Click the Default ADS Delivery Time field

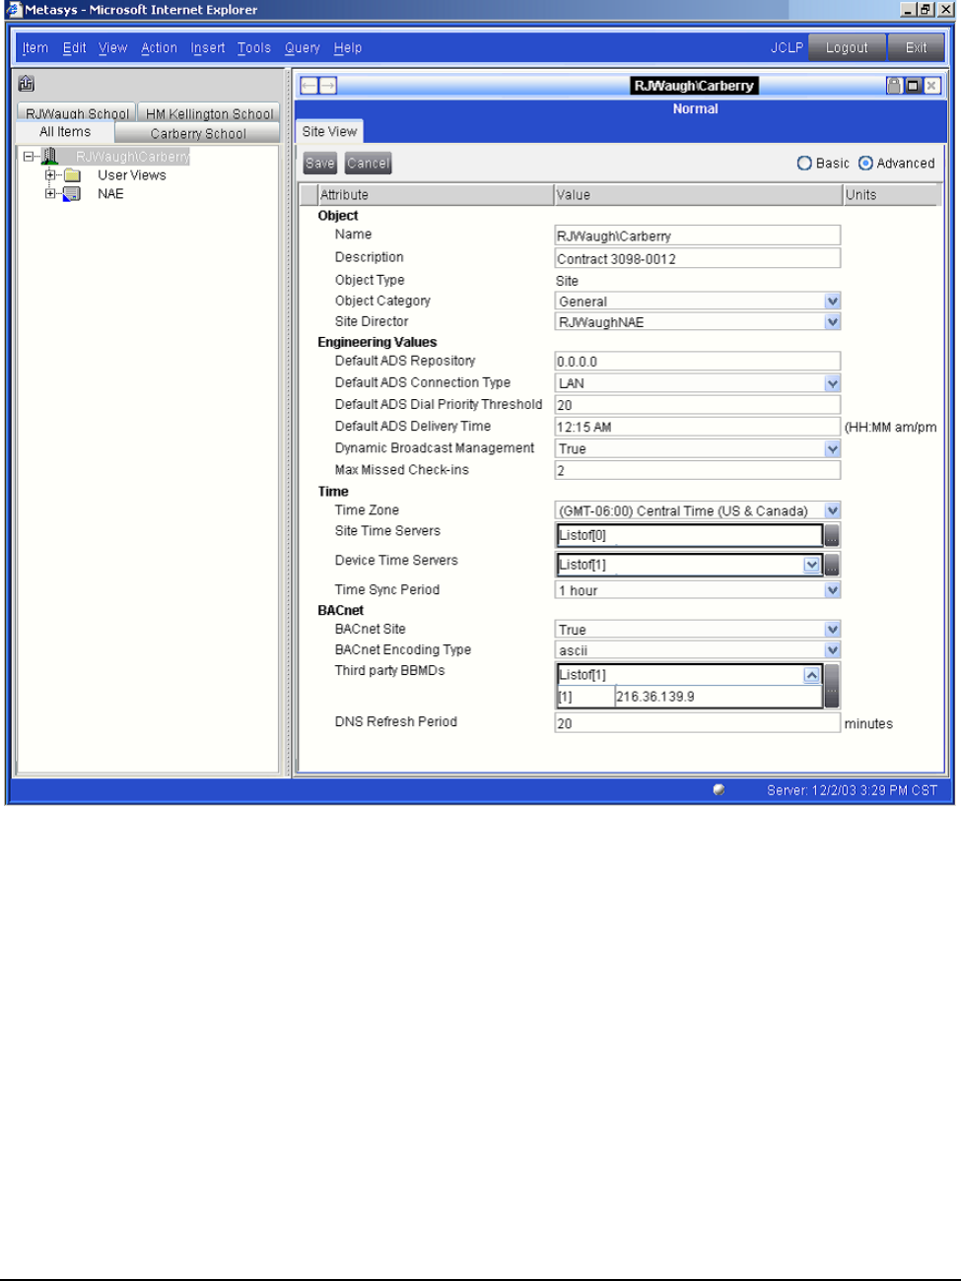coord(698,427)
